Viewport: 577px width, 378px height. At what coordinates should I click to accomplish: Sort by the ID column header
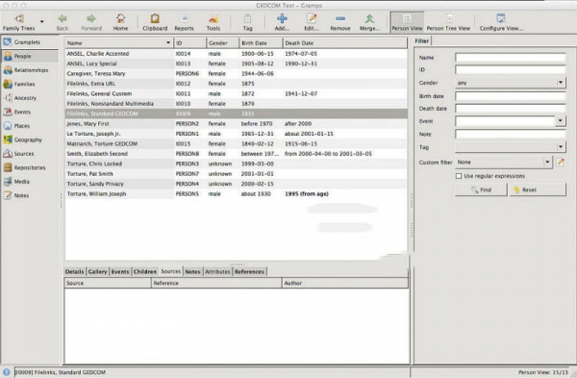189,43
